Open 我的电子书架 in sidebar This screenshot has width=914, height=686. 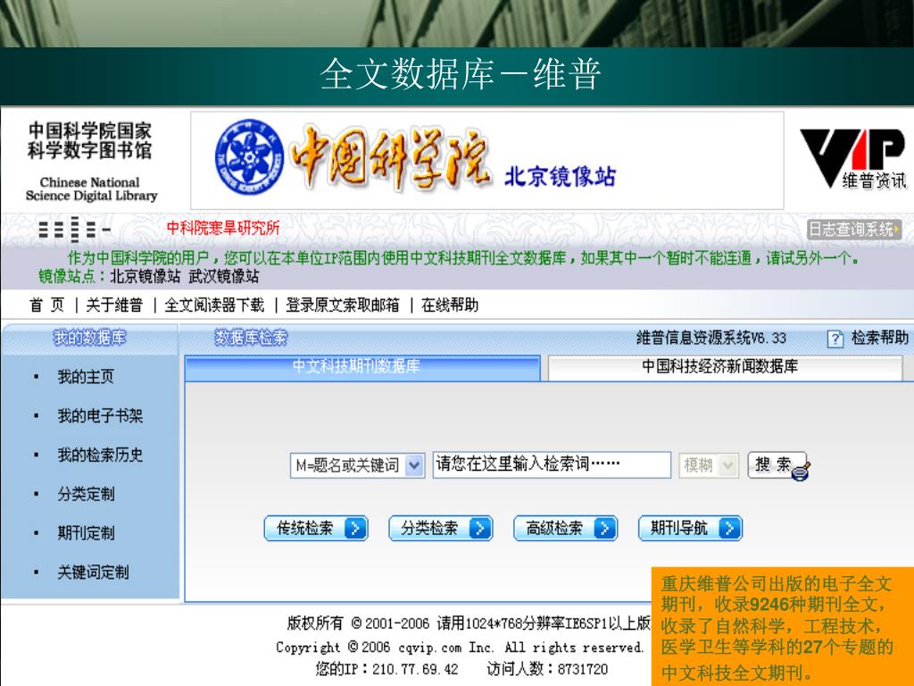click(x=100, y=416)
